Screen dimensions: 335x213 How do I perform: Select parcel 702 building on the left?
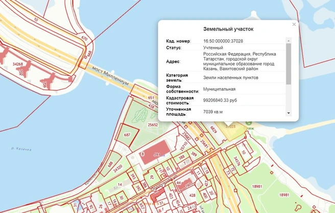[21, 72]
